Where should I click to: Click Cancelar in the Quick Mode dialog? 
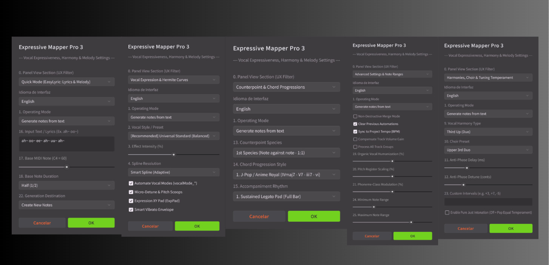[42, 223]
